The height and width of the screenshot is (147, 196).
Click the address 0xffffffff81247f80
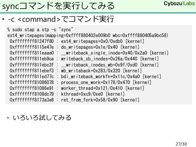coord(32,41)
